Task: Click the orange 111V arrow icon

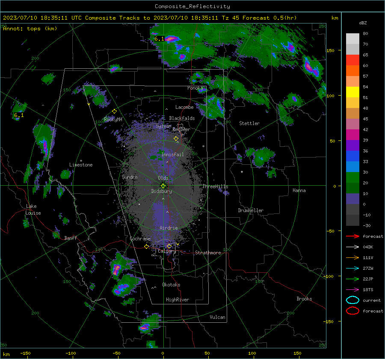Action: point(352,257)
